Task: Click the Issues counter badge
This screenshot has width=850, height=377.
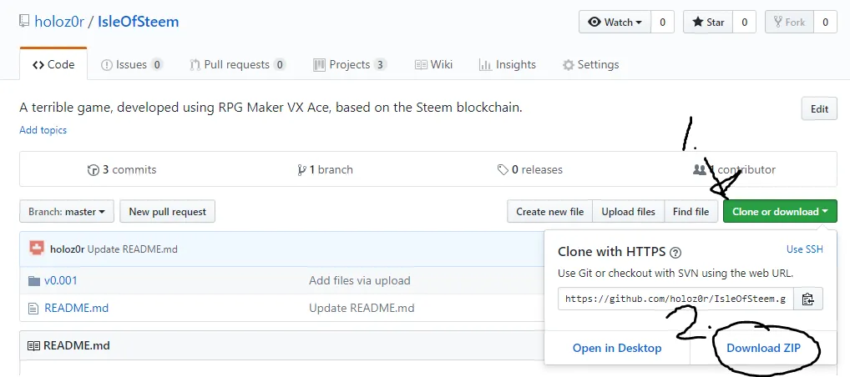Action: point(157,65)
